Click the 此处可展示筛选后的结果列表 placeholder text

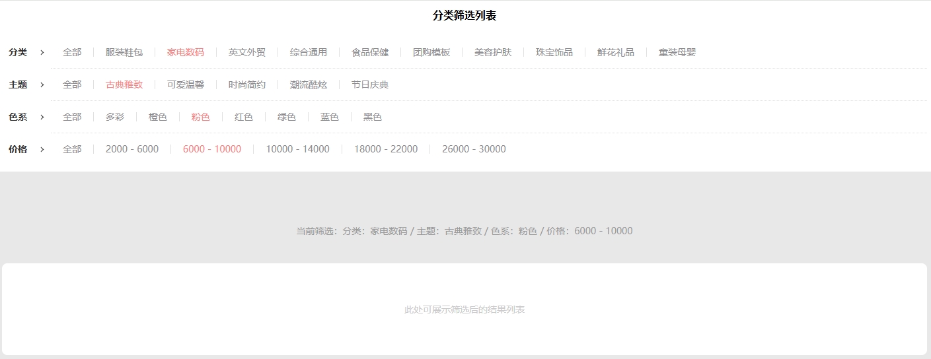click(465, 310)
